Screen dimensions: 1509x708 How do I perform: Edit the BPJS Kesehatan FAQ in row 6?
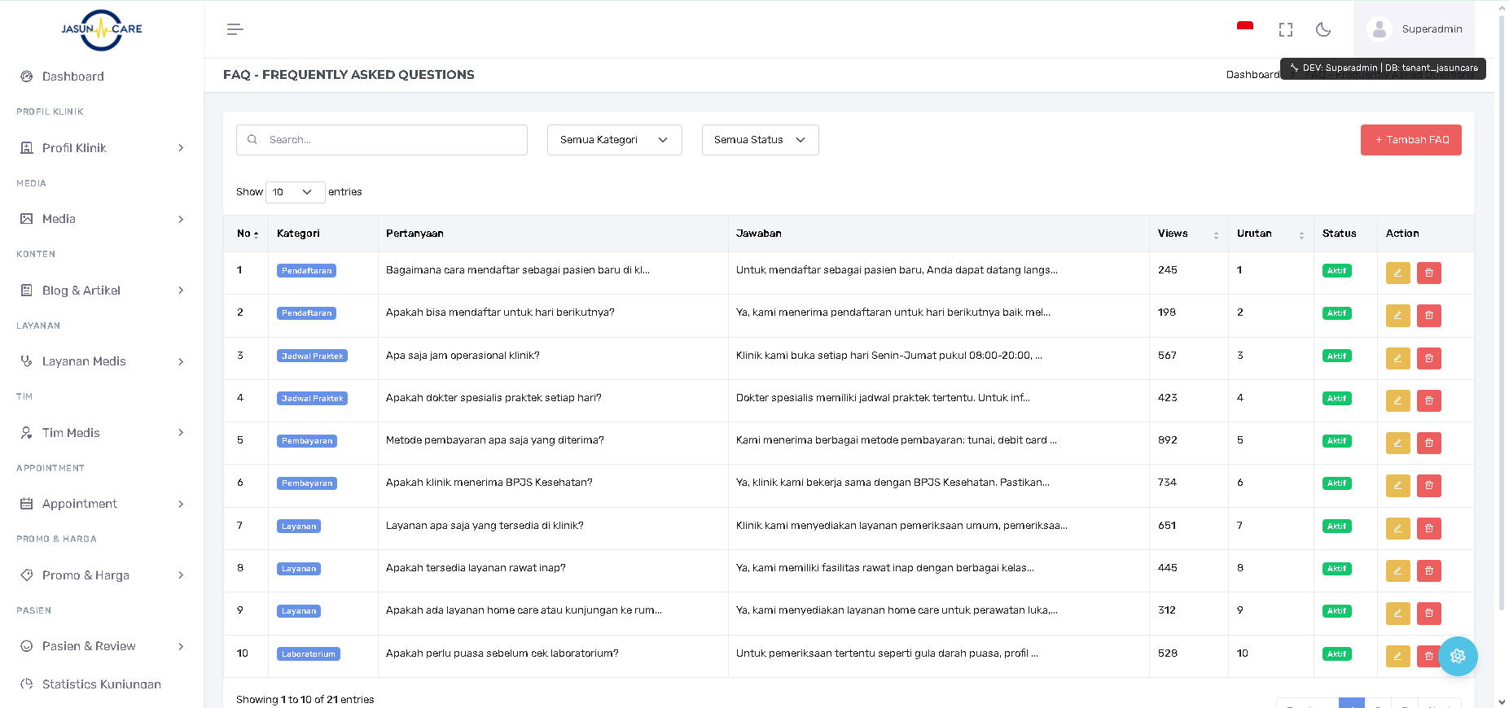[1397, 486]
